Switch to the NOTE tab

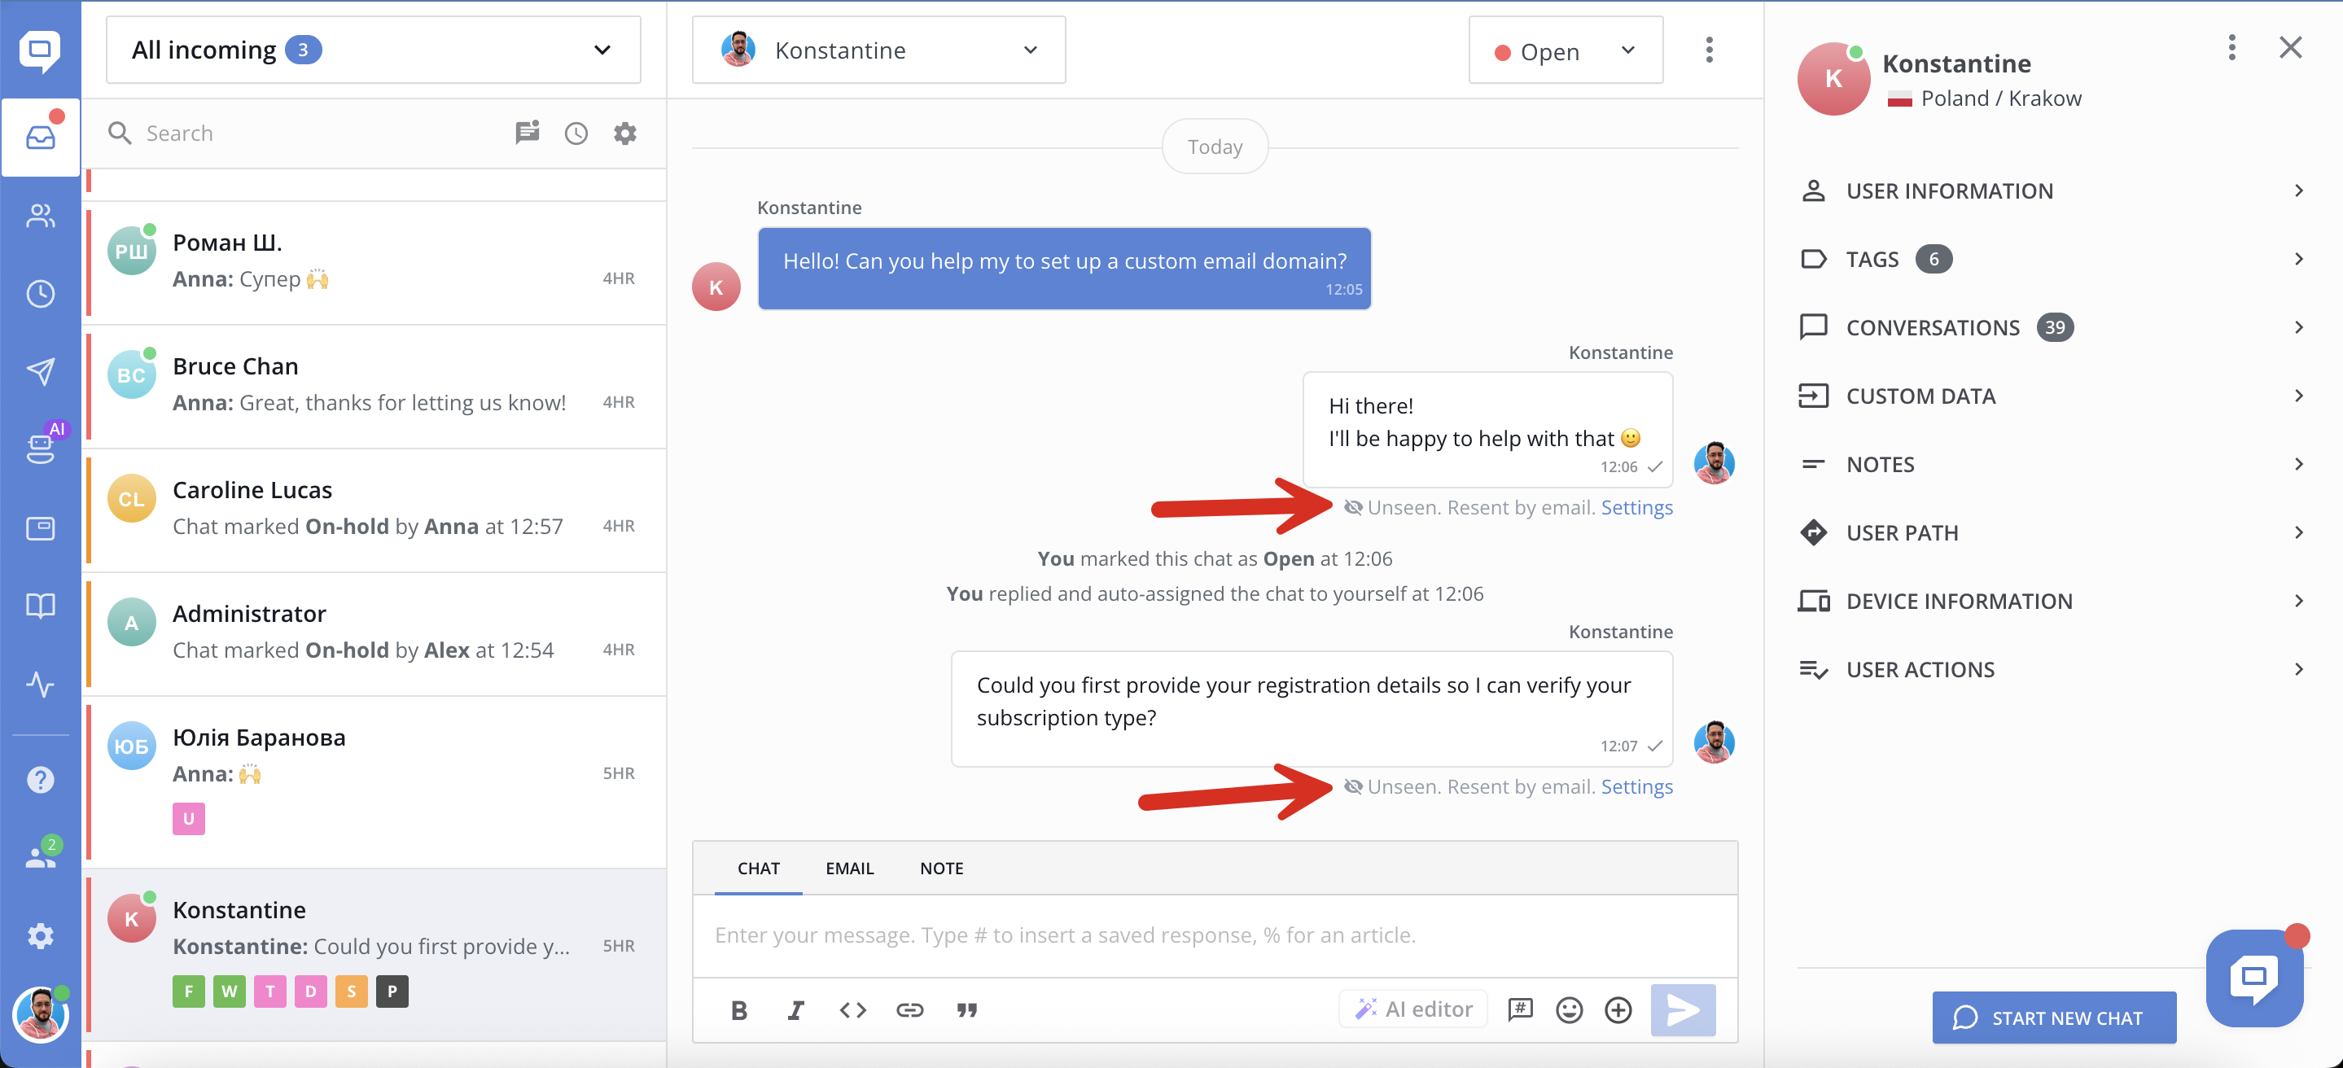941,869
